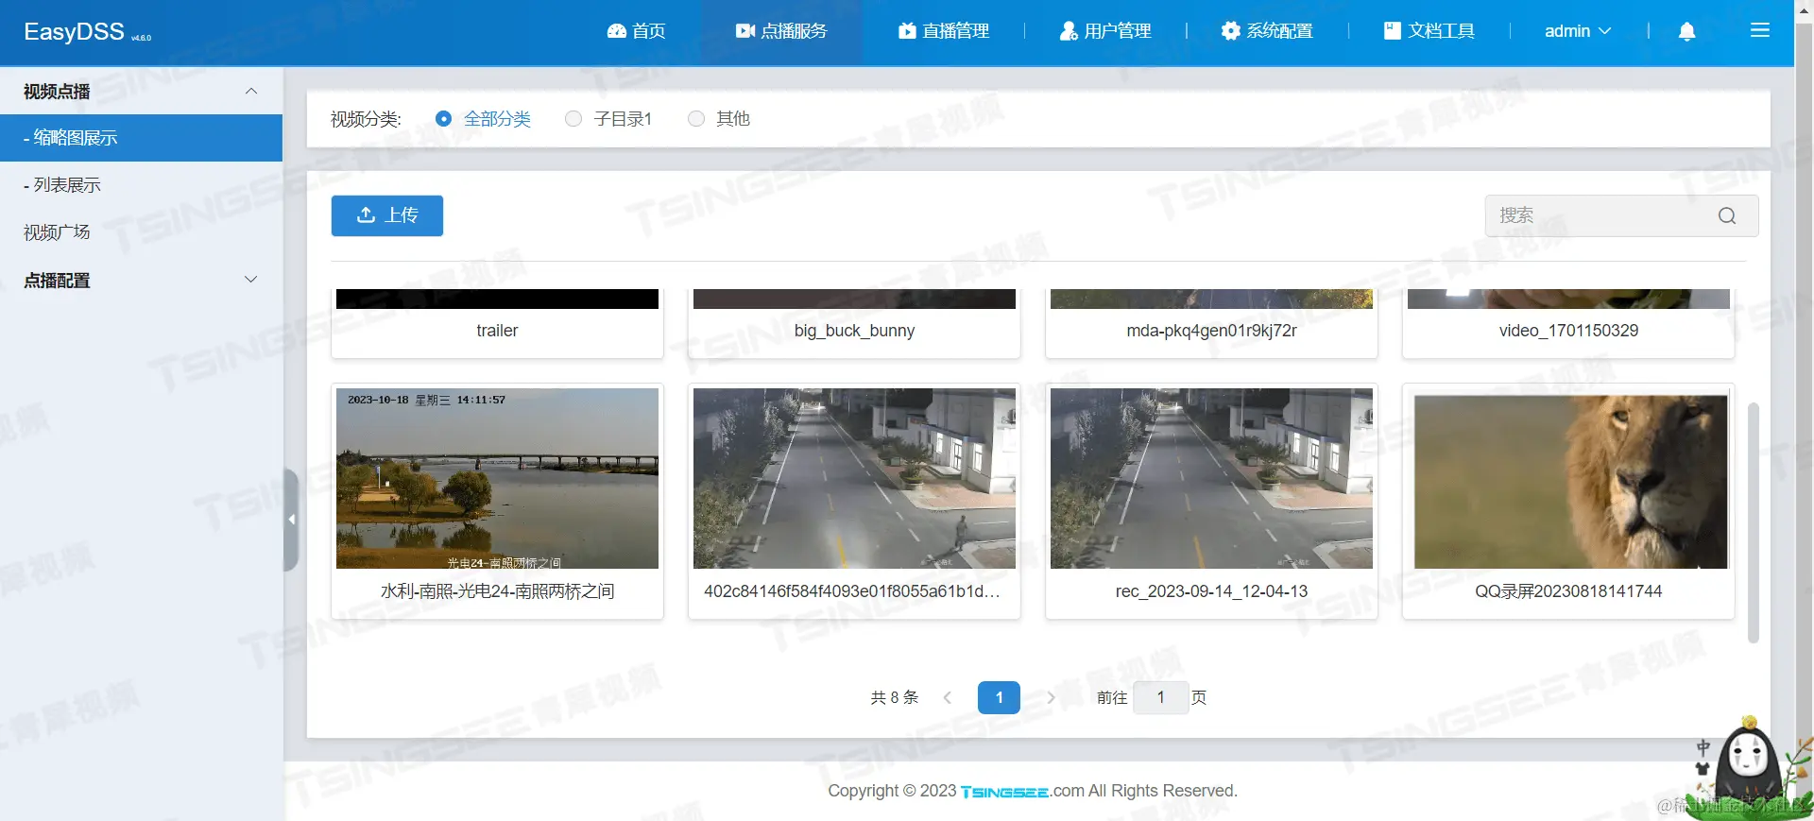The height and width of the screenshot is (821, 1814).
Task: Open the 直播管理 menu
Action: click(x=944, y=31)
